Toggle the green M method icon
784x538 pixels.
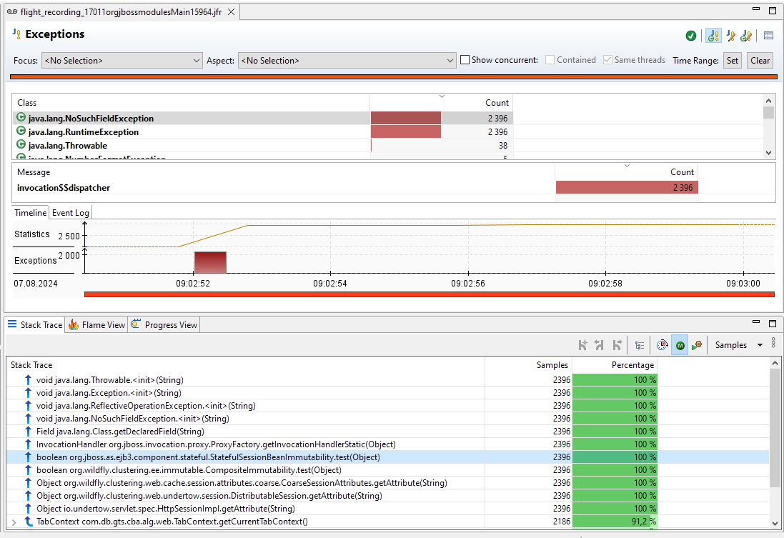(x=680, y=345)
